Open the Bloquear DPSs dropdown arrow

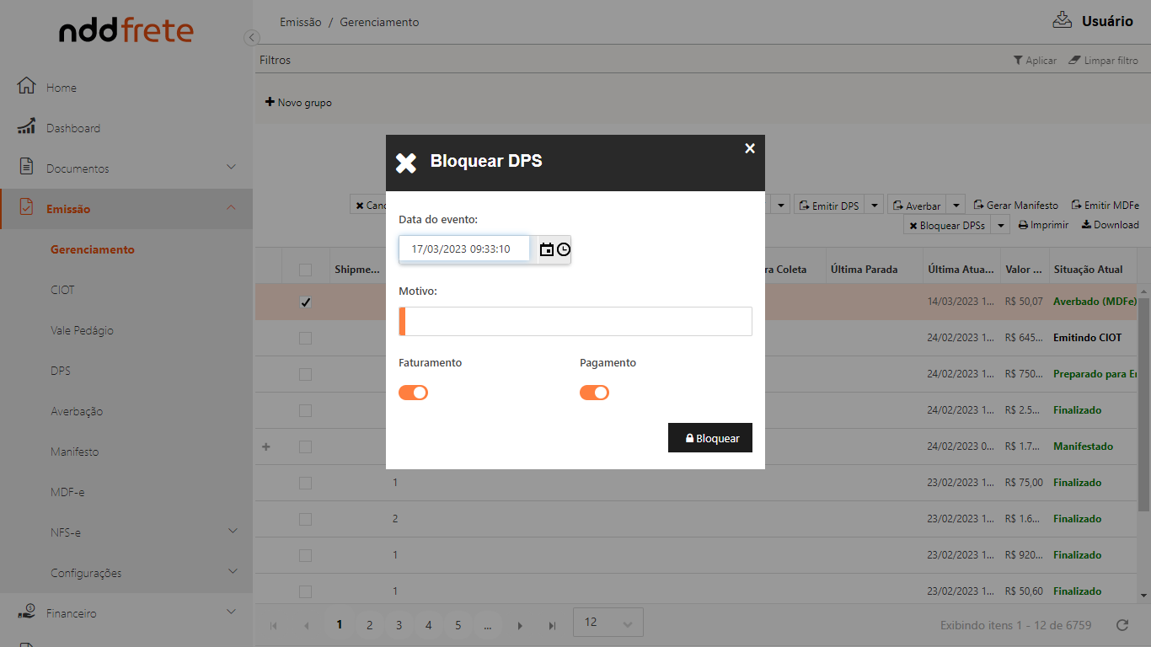tap(1000, 226)
